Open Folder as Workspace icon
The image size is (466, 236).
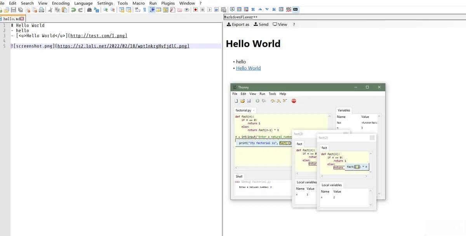(179, 10)
